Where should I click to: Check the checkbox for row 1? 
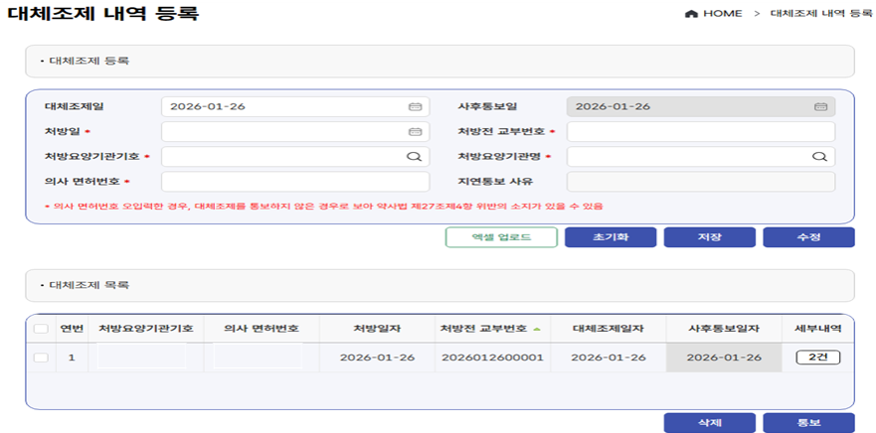[x=41, y=358]
